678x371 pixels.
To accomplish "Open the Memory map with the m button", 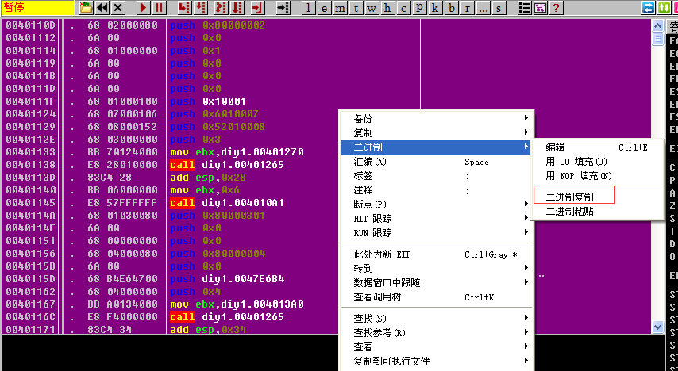I will click(x=341, y=7).
